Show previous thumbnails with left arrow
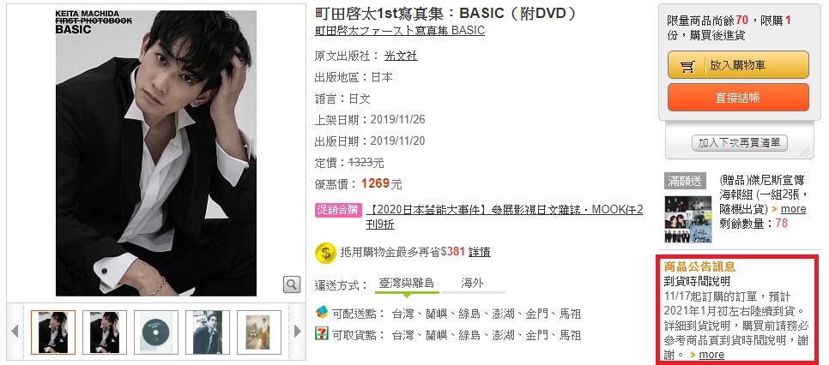The image size is (829, 365). pos(15,332)
